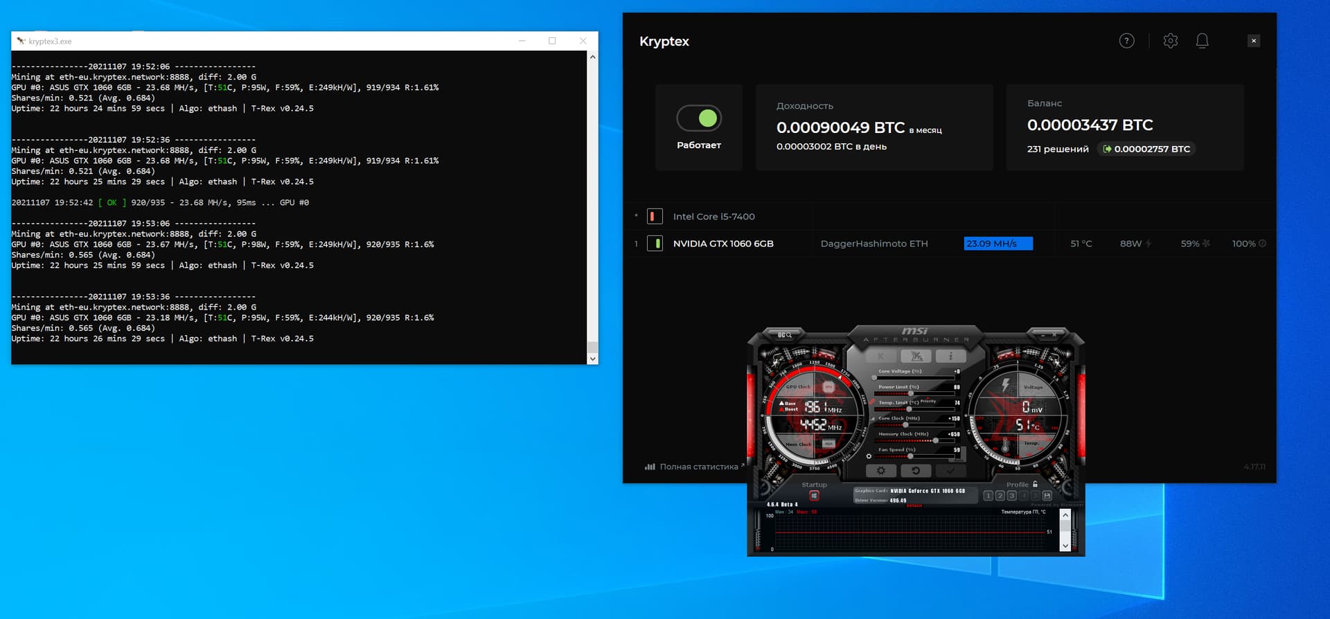Click the 231 solutions count text

pos(1058,149)
